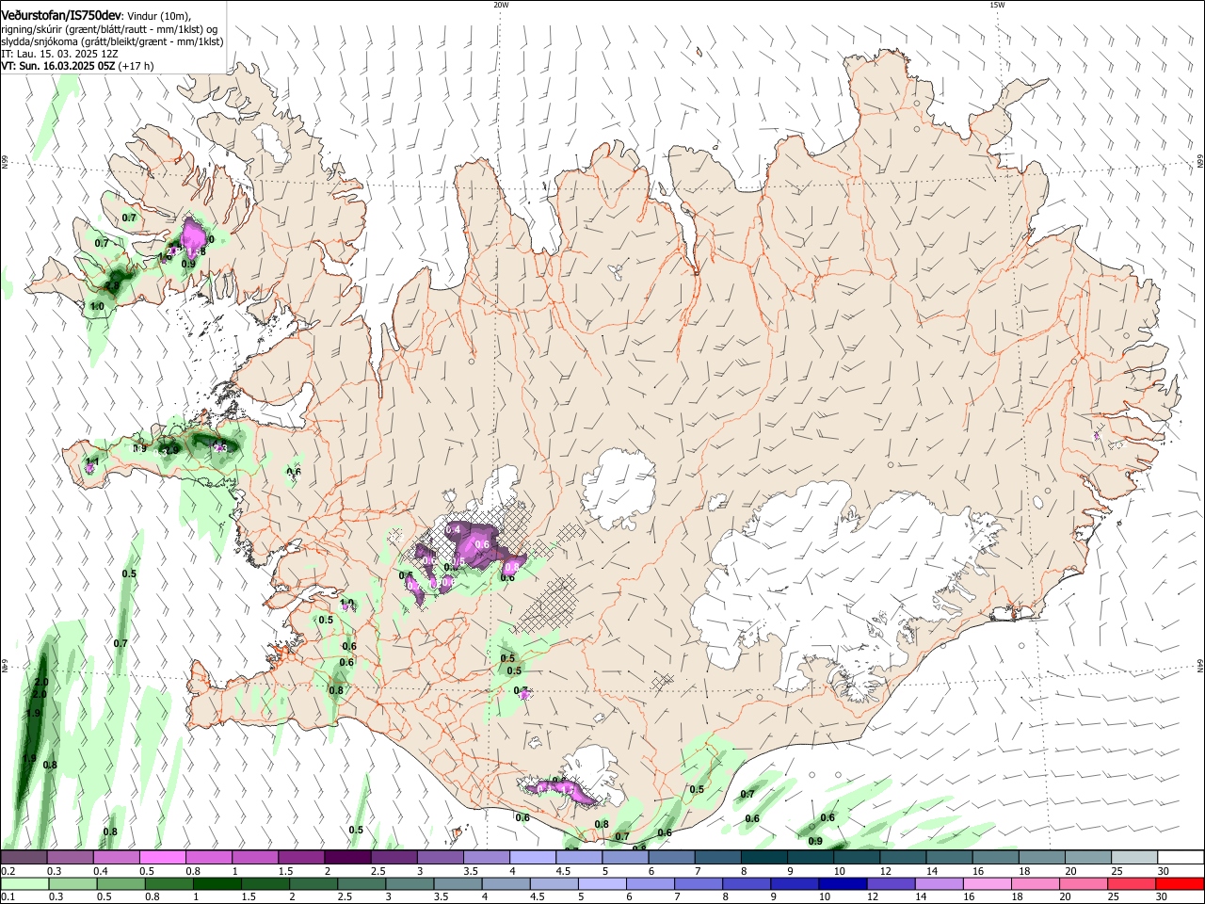Click the 'VT: Sun. 16.03.2025 05Z (+17 h)' line
1205x904 pixels.
point(77,66)
